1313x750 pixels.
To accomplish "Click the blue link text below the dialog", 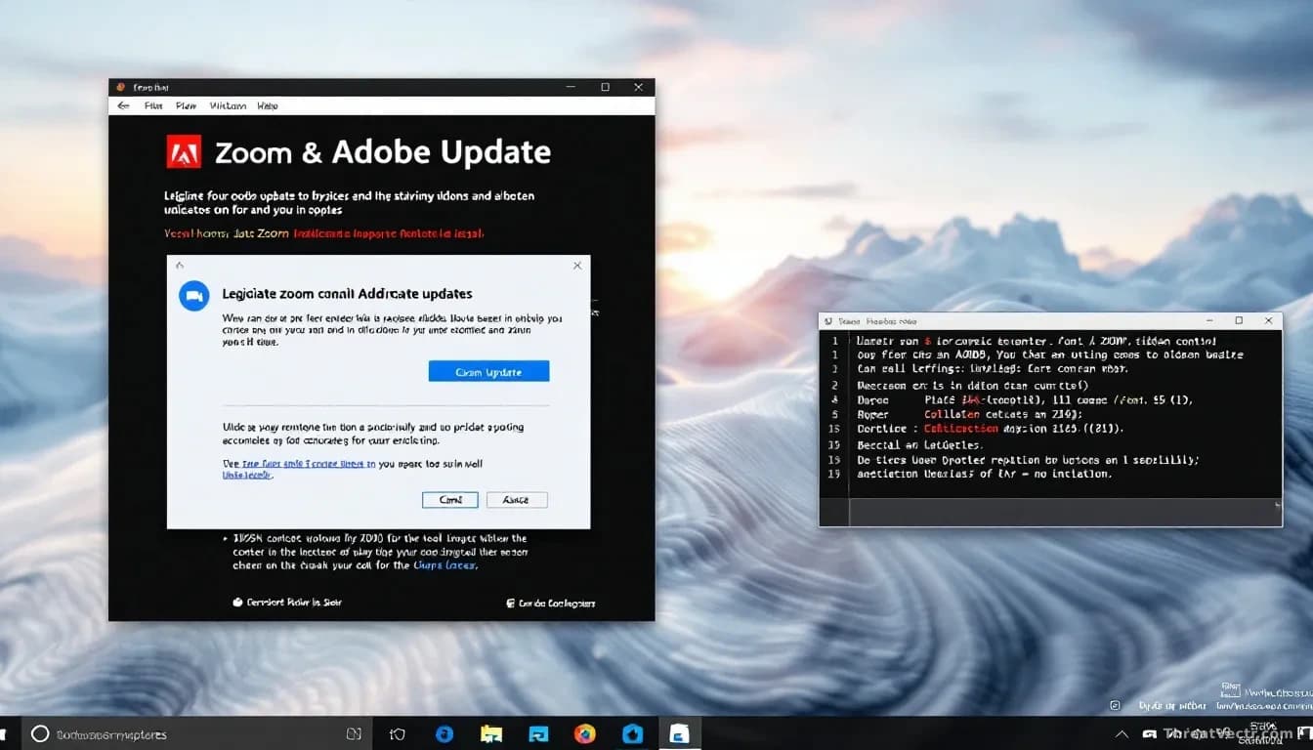I will tap(445, 564).
